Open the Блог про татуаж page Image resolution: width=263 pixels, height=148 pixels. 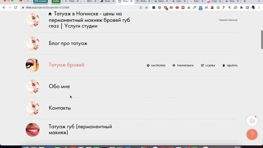(x=68, y=43)
